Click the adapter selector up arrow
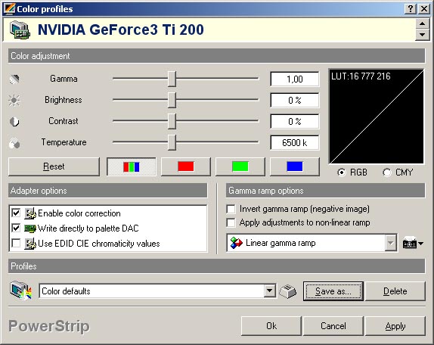The height and width of the screenshot is (345, 434). 423,23
